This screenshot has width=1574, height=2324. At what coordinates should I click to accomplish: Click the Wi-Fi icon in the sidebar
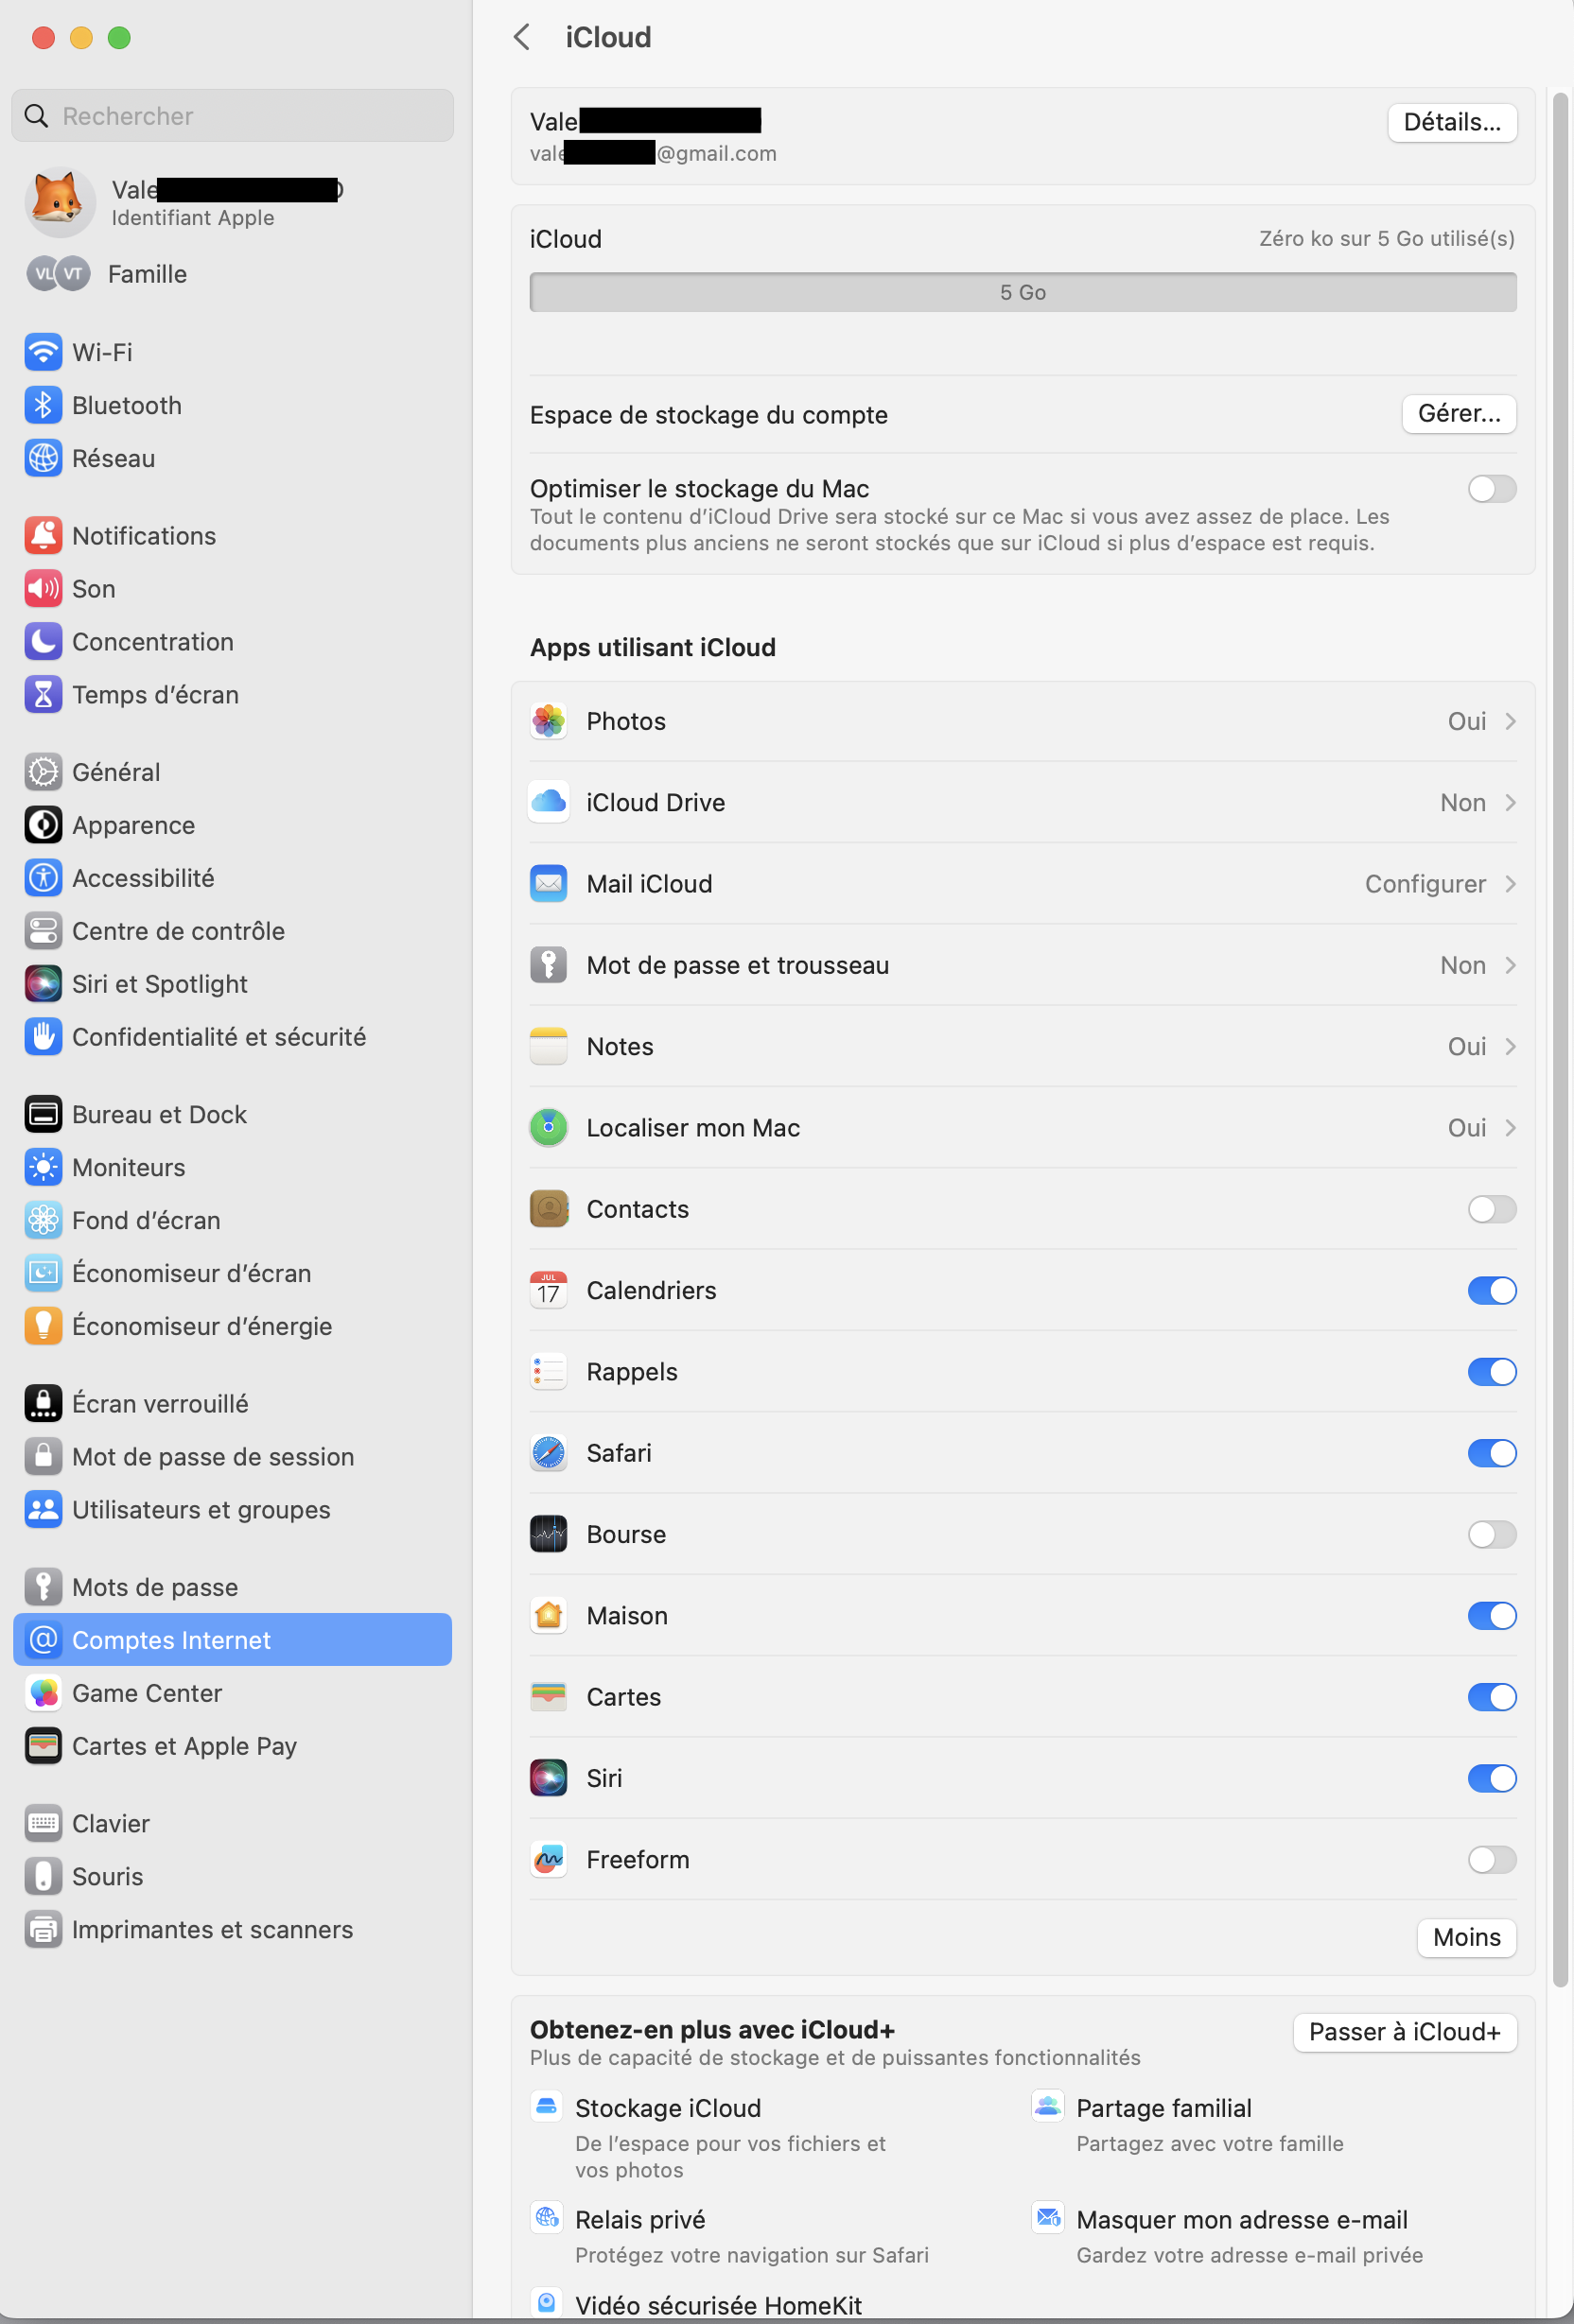coord(43,352)
